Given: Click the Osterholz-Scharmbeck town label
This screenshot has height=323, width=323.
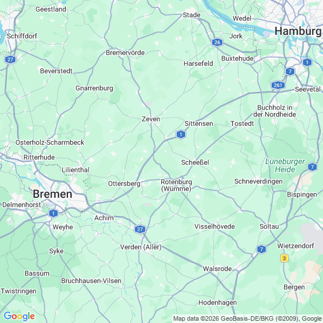Looking at the screenshot, I should click(50, 142).
